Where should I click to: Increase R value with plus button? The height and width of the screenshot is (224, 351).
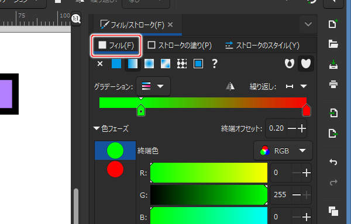[x=306, y=173]
